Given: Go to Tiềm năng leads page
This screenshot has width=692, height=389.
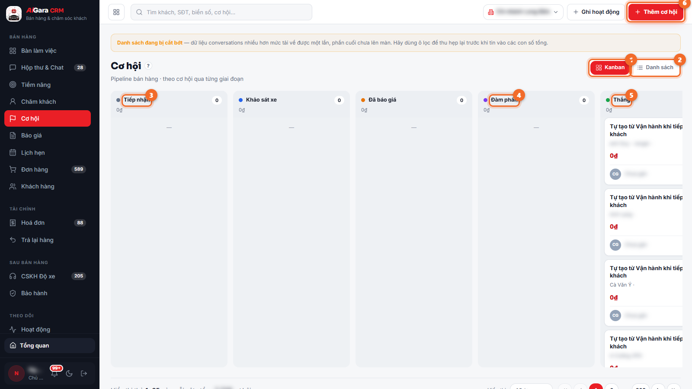Looking at the screenshot, I should point(48,85).
